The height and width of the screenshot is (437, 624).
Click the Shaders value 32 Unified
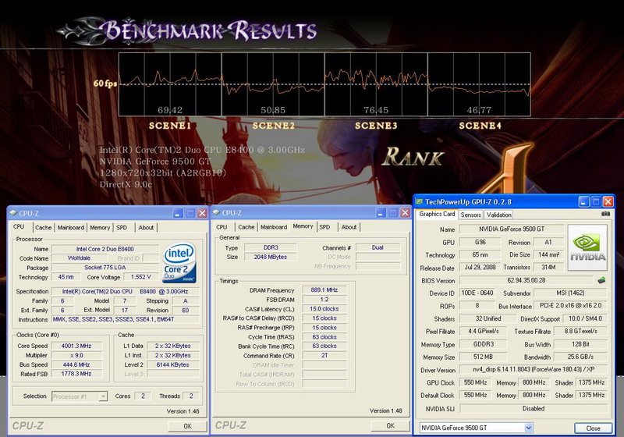[x=488, y=318]
